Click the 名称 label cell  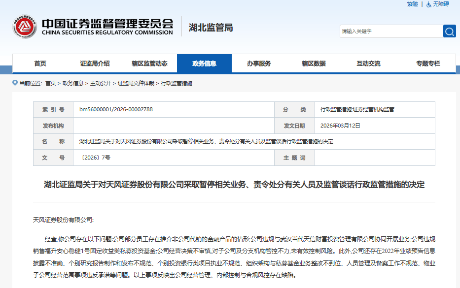tap(53, 141)
